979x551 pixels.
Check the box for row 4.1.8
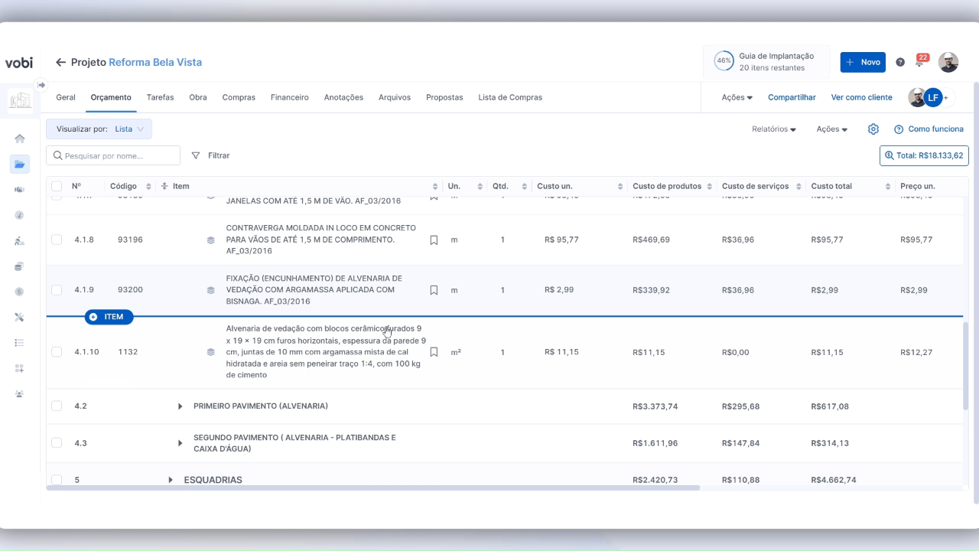pyautogui.click(x=57, y=240)
